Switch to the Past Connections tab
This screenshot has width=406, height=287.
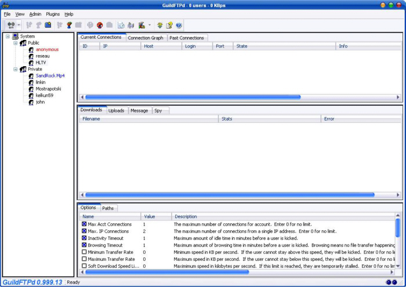pos(187,38)
